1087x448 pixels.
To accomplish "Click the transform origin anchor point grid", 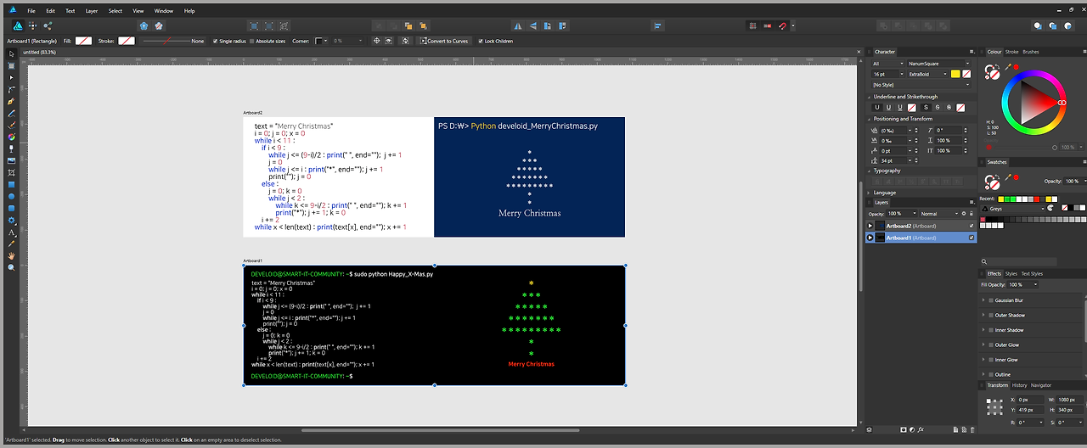I will click(994, 406).
